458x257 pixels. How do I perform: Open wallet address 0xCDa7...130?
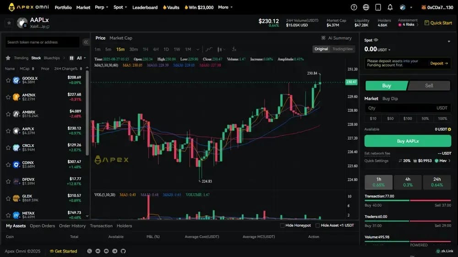coord(437,7)
